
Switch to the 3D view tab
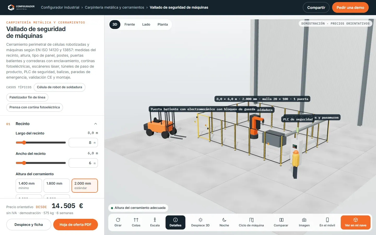[115, 25]
